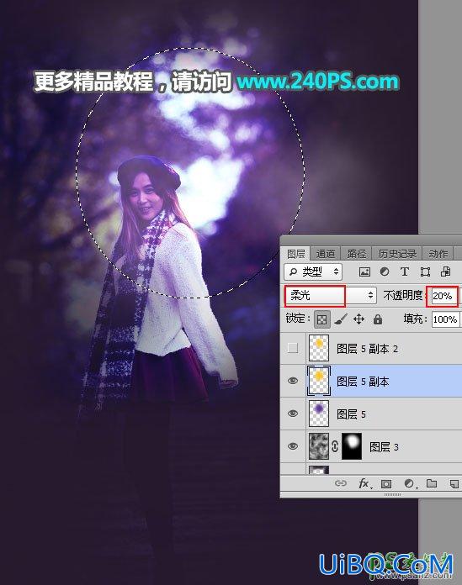Select layer named 图层 5
The width and height of the screenshot is (462, 585).
(x=351, y=414)
